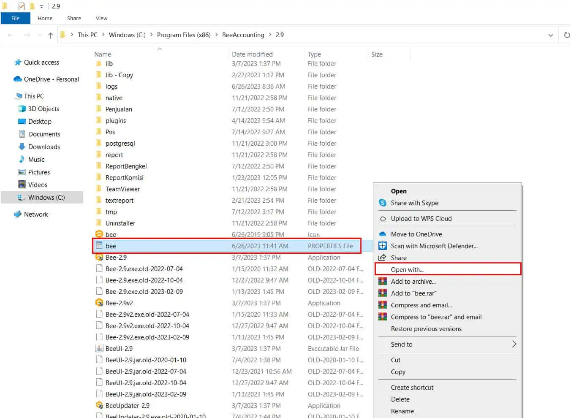Image resolution: width=571 pixels, height=418 pixels.
Task: Expand the chevron after BeeAccounting breadcrumb
Action: [x=270, y=35]
